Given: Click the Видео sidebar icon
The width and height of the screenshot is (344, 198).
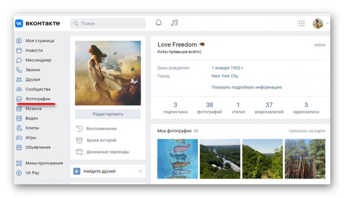Looking at the screenshot, I should (19, 118).
